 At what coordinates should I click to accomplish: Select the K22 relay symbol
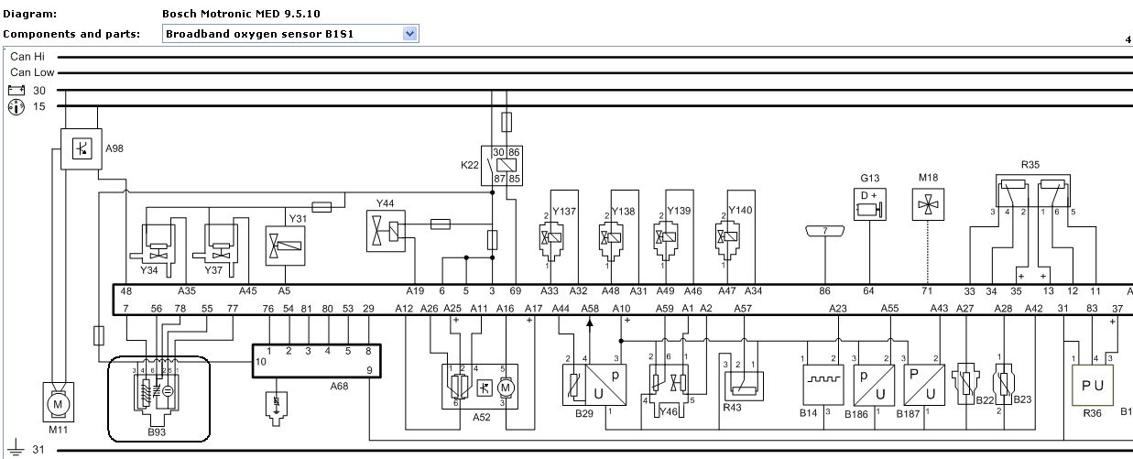[x=503, y=165]
